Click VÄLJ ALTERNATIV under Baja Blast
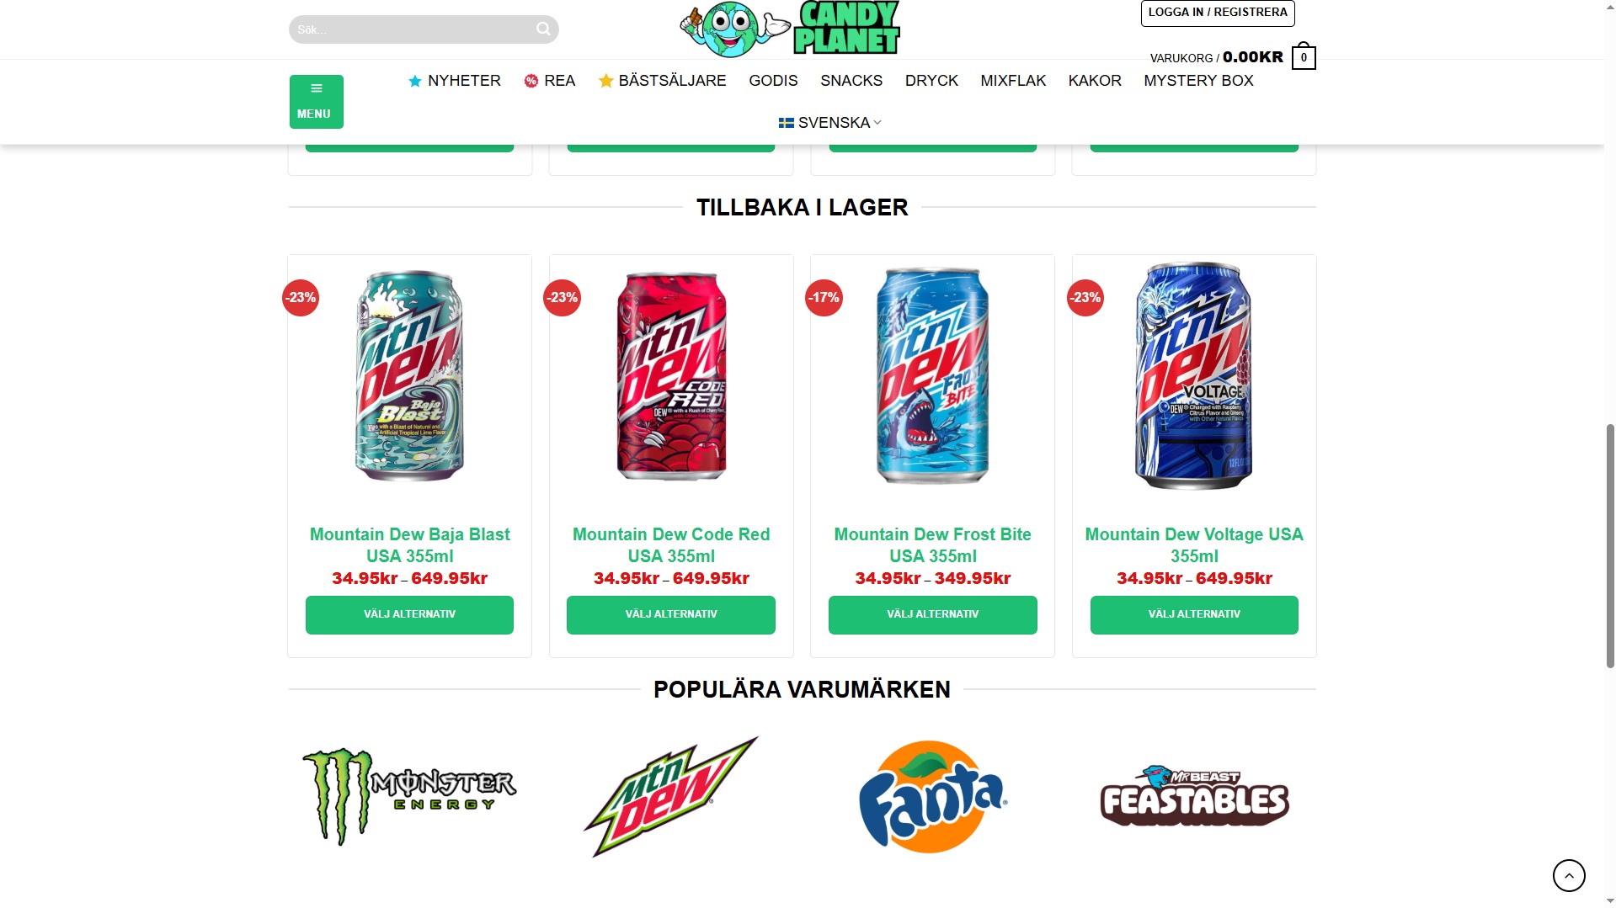This screenshot has height=908, width=1616. 409,615
